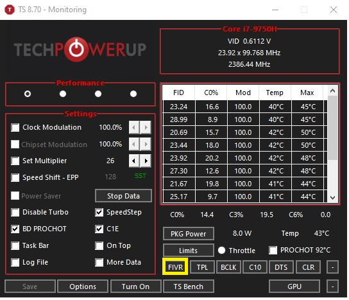Click CLR to clear max temps
349x300 pixels.
click(308, 267)
